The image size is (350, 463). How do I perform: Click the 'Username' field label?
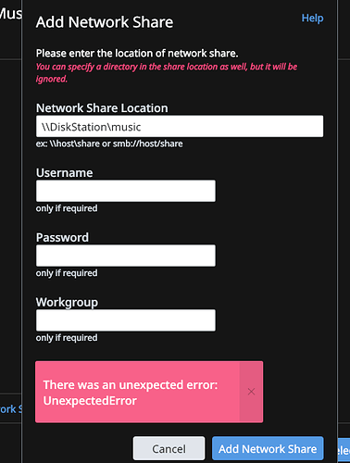click(64, 173)
